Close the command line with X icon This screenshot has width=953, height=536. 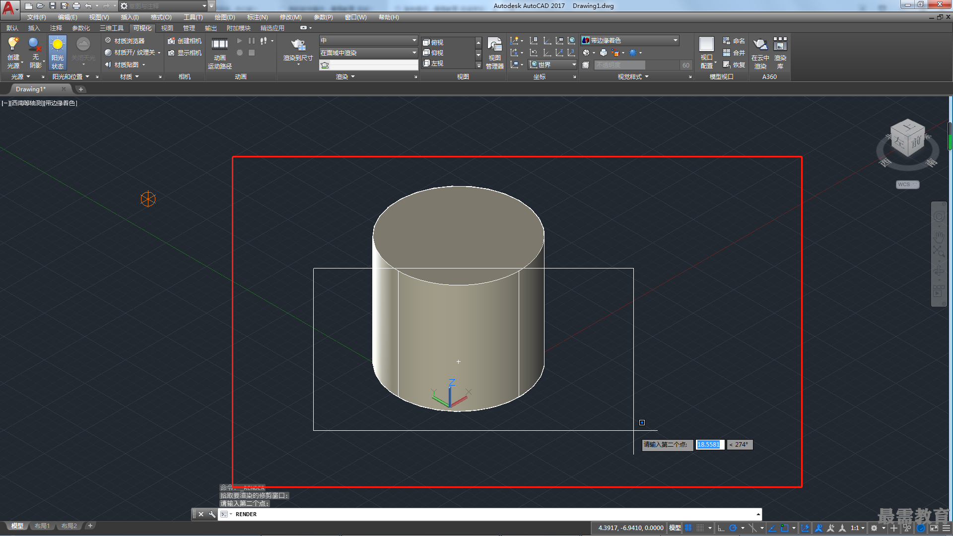click(201, 514)
